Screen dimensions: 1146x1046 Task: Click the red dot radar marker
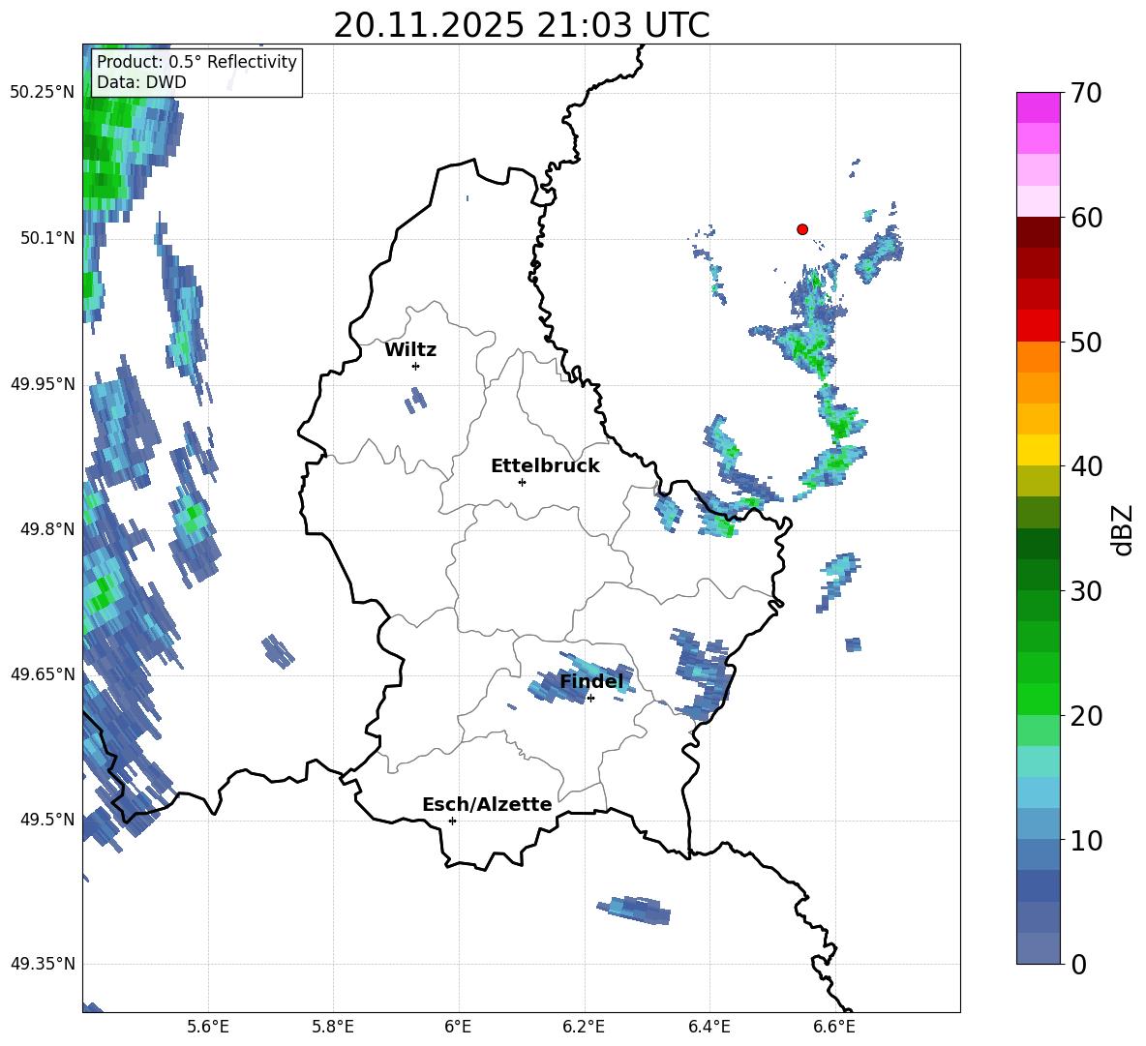tap(801, 229)
